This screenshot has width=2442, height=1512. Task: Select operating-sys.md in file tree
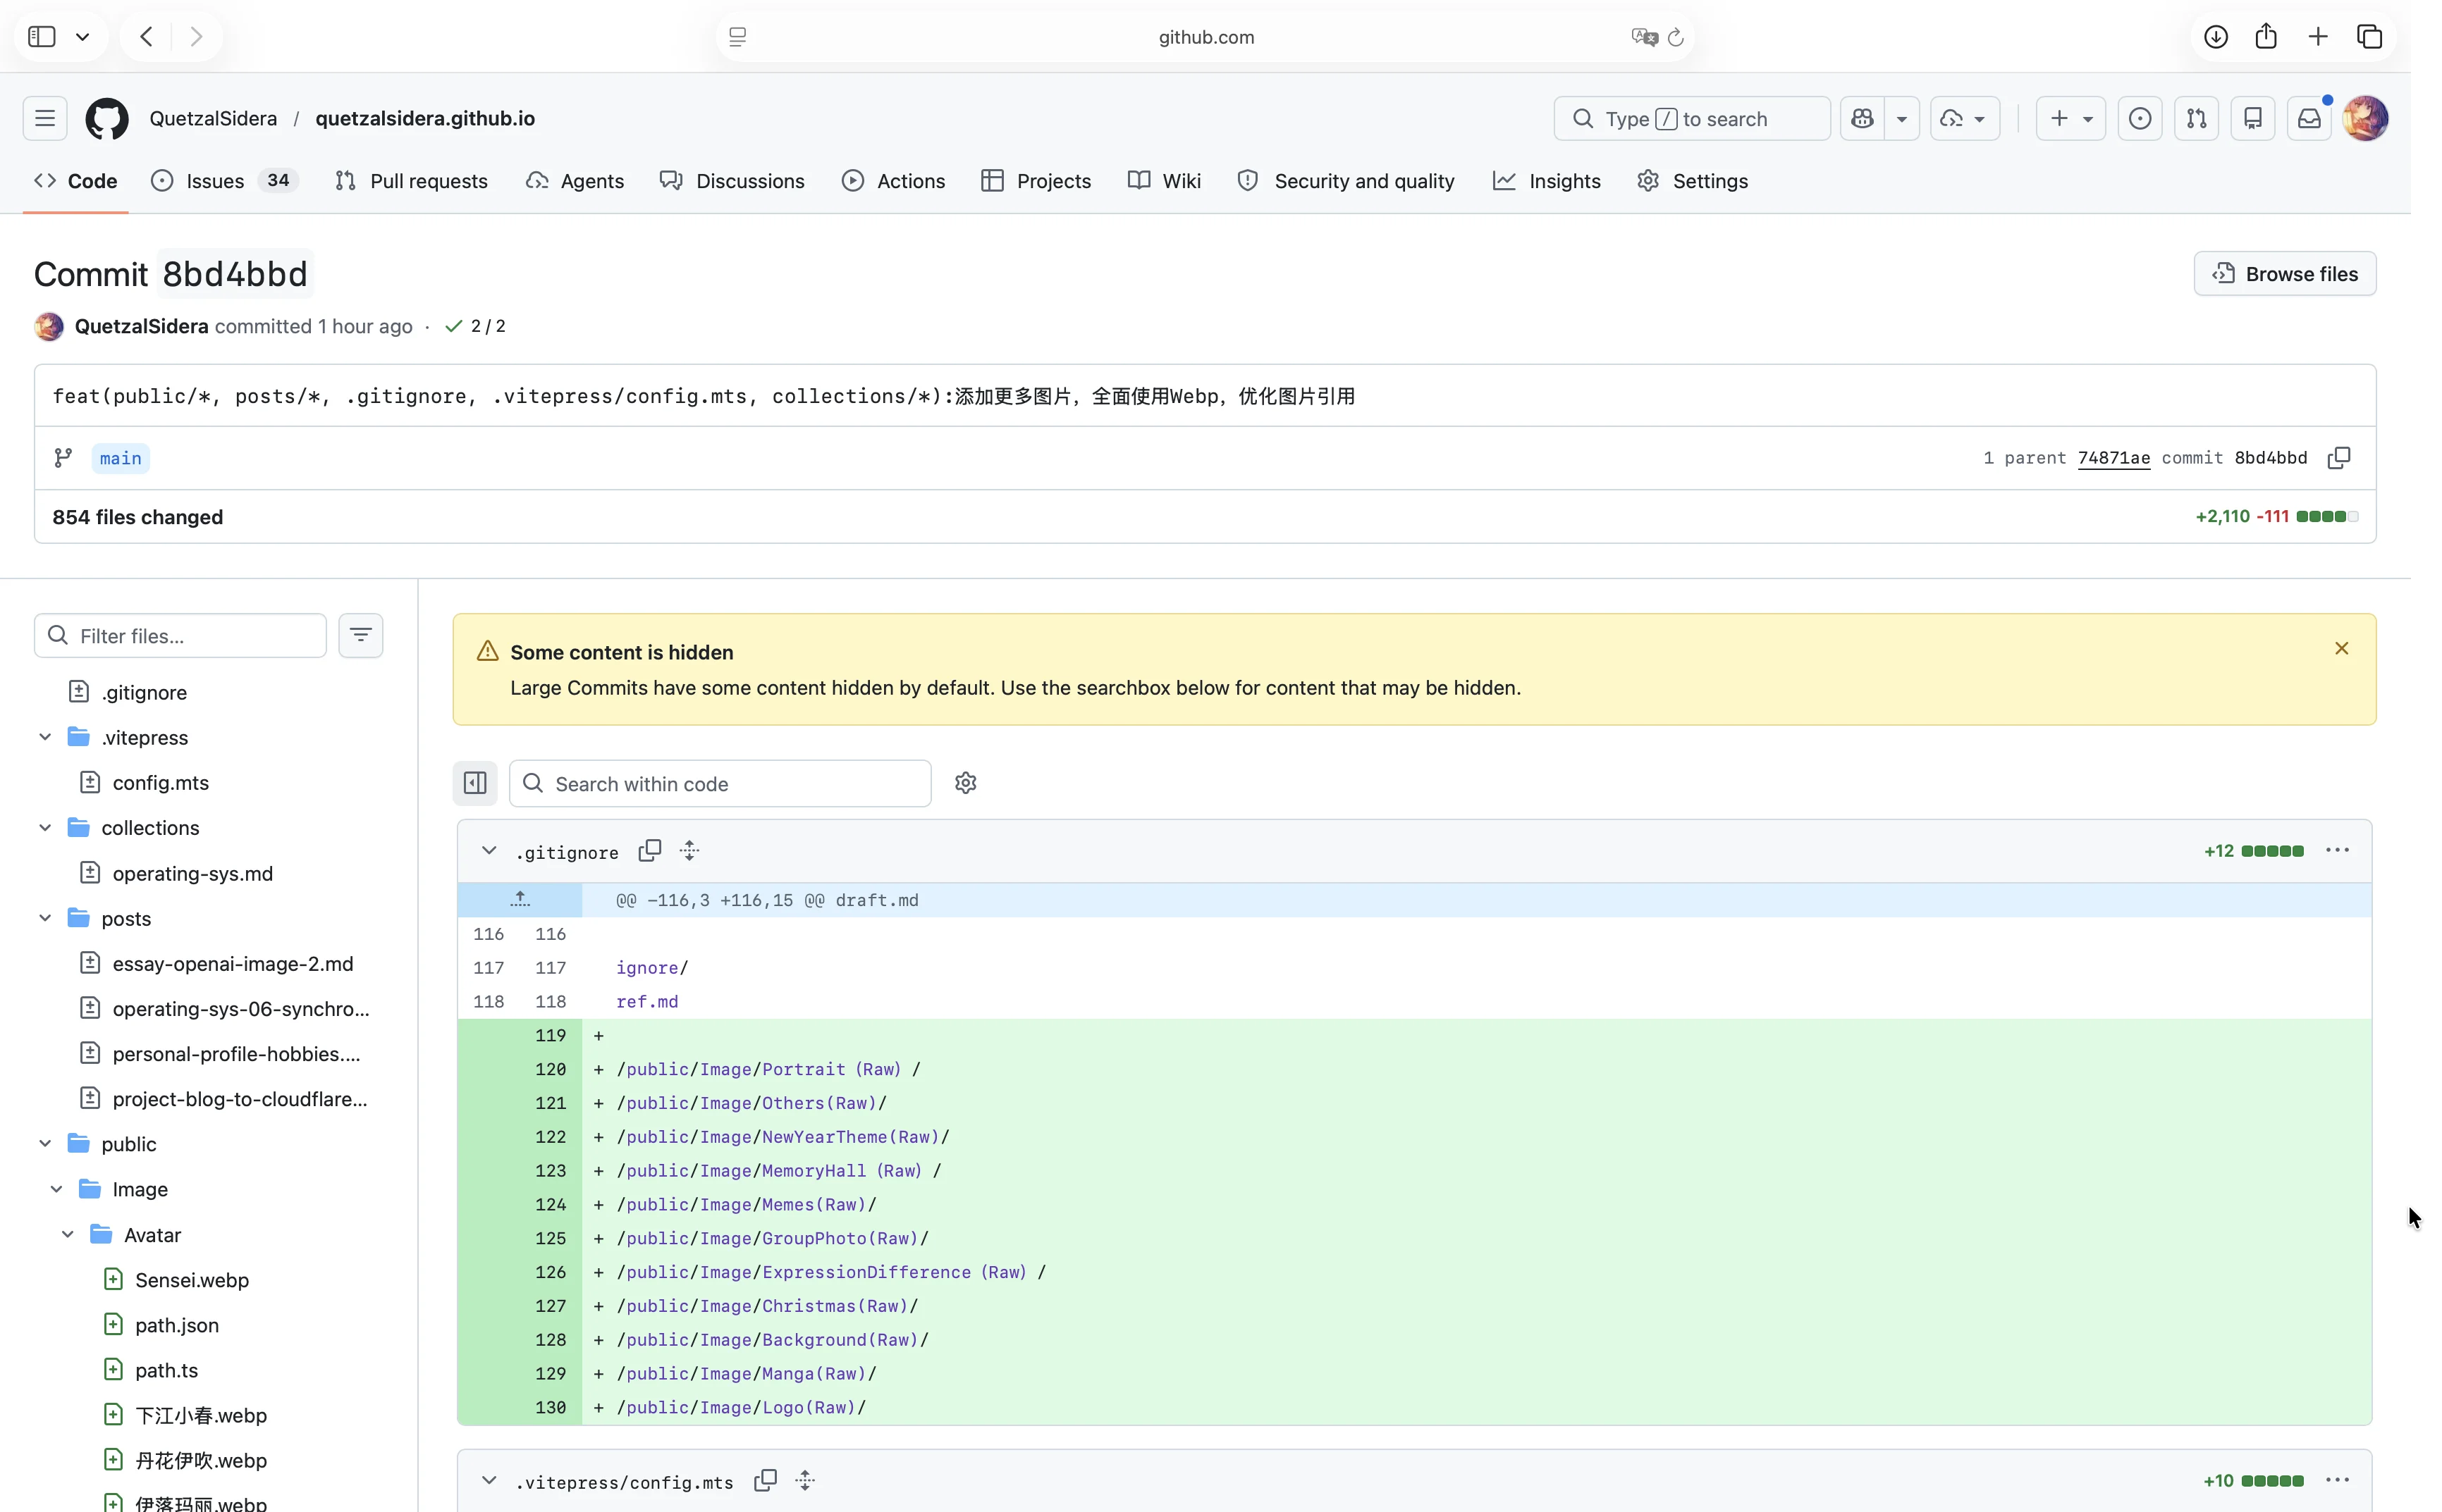[193, 873]
